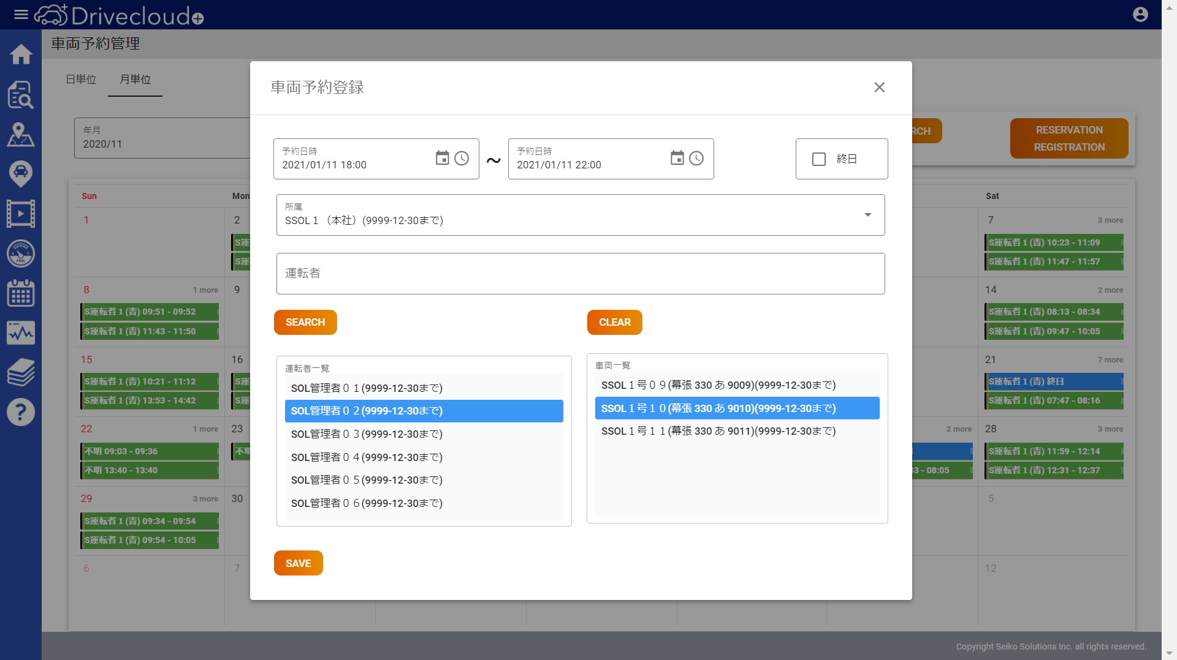This screenshot has height=660, width=1177.
Task: Click the page scrollbar down arrow
Action: (x=1169, y=653)
